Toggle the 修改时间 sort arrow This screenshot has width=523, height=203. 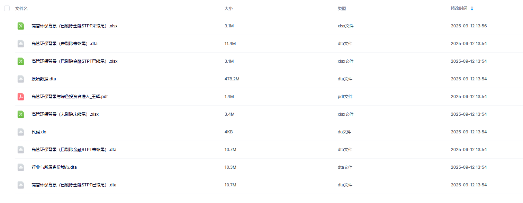(472, 8)
